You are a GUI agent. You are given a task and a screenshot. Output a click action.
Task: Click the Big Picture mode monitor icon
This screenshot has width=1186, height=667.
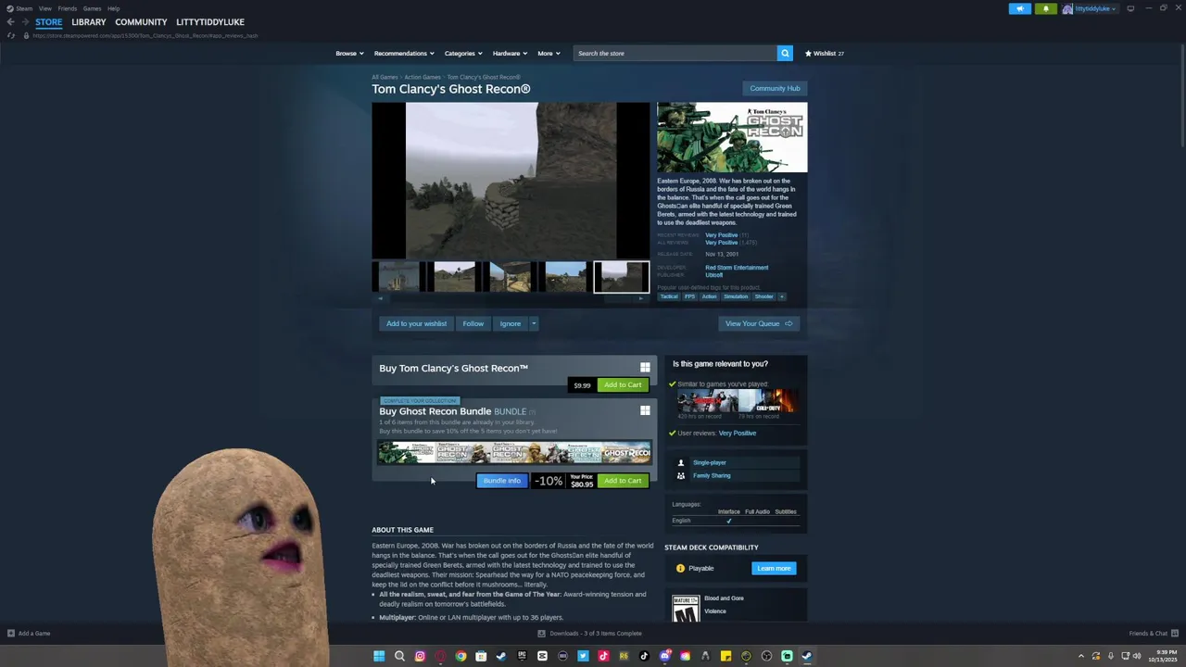tap(1130, 8)
